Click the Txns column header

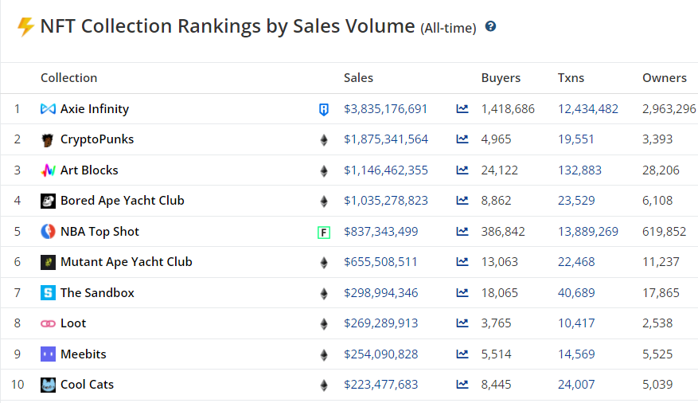click(x=571, y=78)
